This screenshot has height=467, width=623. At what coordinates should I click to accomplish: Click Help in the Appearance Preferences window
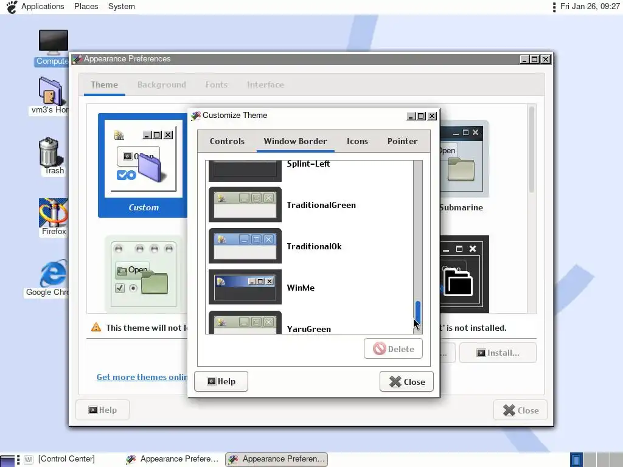[102, 410]
